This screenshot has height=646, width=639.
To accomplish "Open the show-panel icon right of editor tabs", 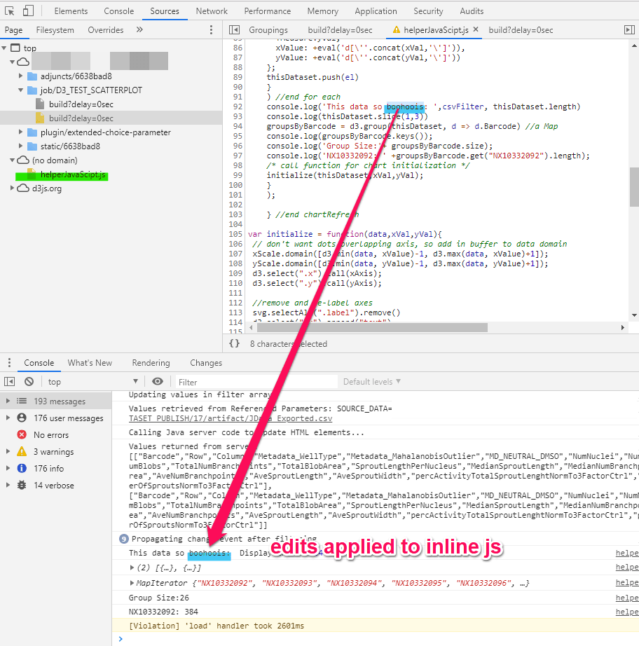I will pos(628,30).
